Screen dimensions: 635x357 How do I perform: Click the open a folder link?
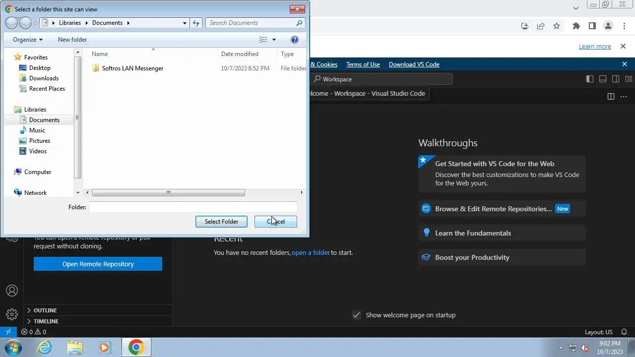tap(311, 252)
